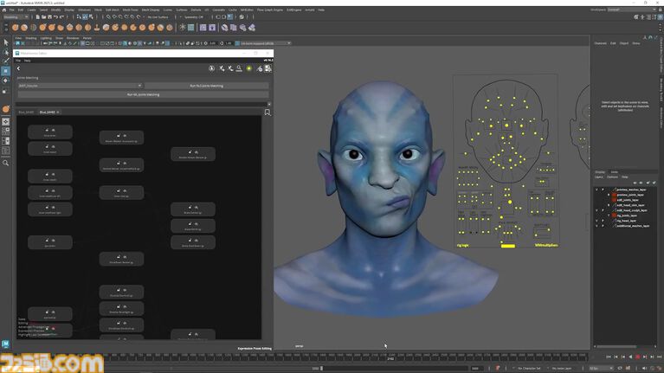Switch to the Blue_MH02 tab
This screenshot has width=664, height=373.
pos(47,113)
